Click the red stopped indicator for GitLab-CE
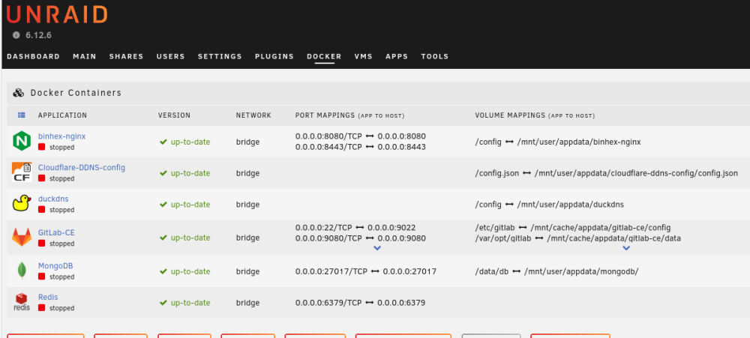The height and width of the screenshot is (338, 750). tap(41, 244)
